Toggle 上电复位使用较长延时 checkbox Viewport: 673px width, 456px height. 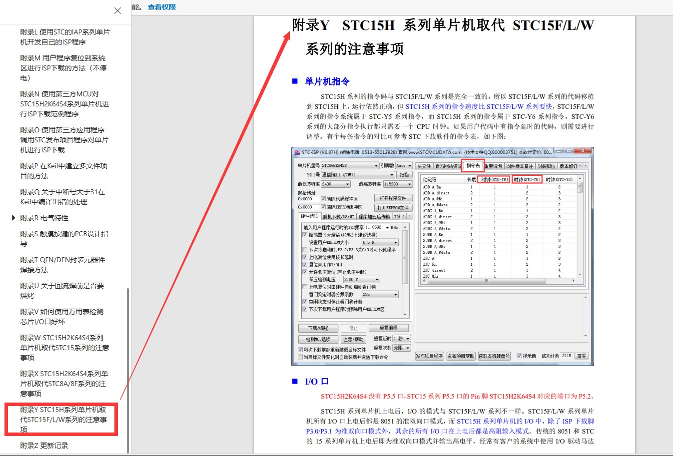(x=305, y=257)
